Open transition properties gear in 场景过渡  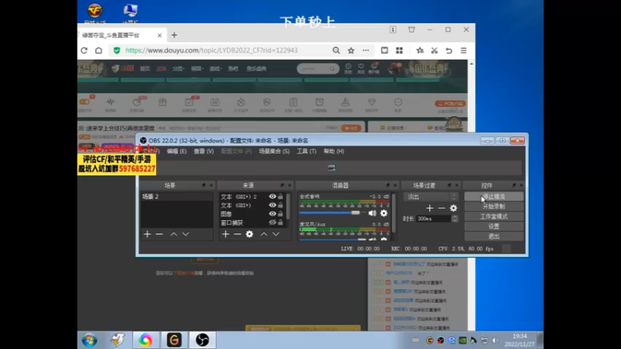(x=453, y=208)
